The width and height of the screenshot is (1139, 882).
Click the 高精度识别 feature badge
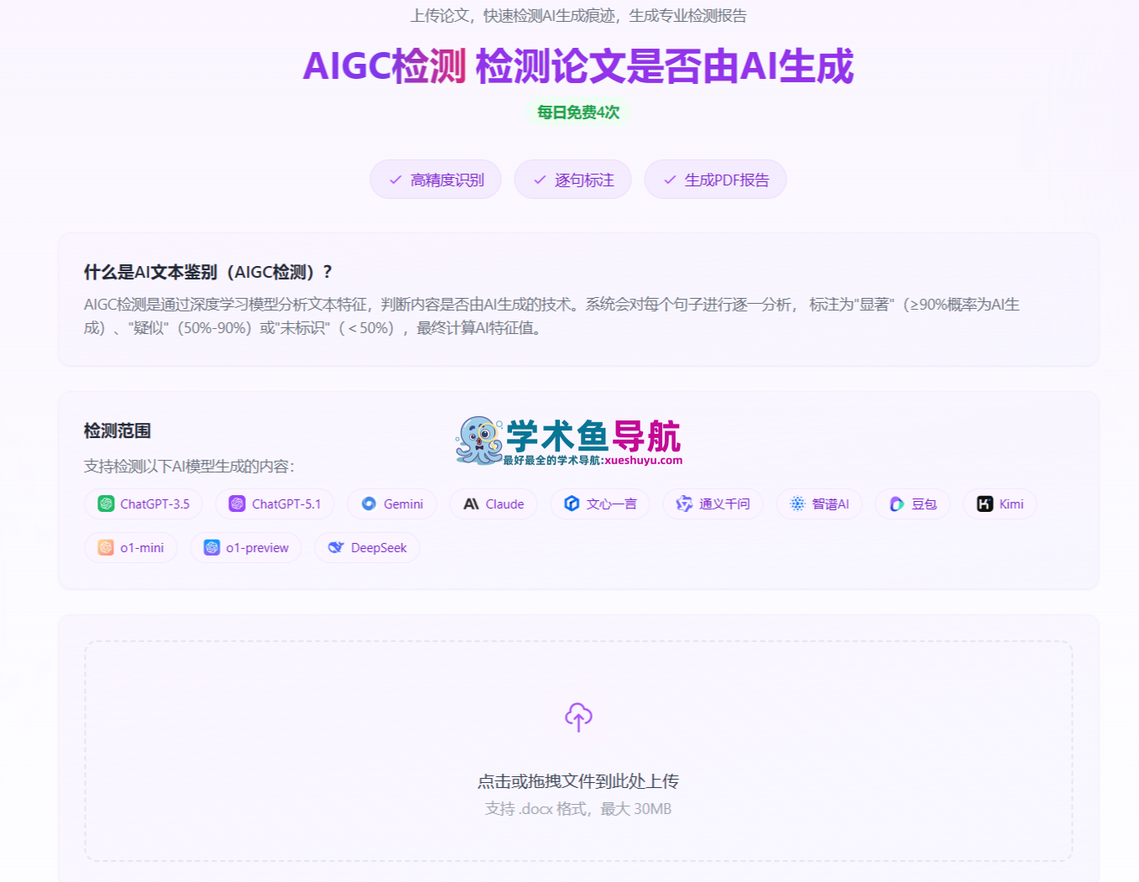(x=436, y=179)
